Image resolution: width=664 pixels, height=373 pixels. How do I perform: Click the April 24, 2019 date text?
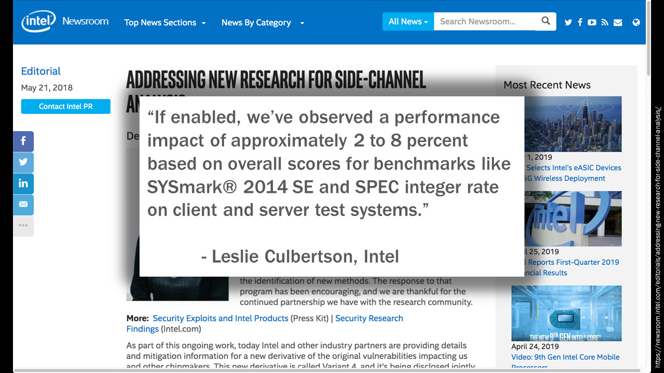(x=535, y=347)
